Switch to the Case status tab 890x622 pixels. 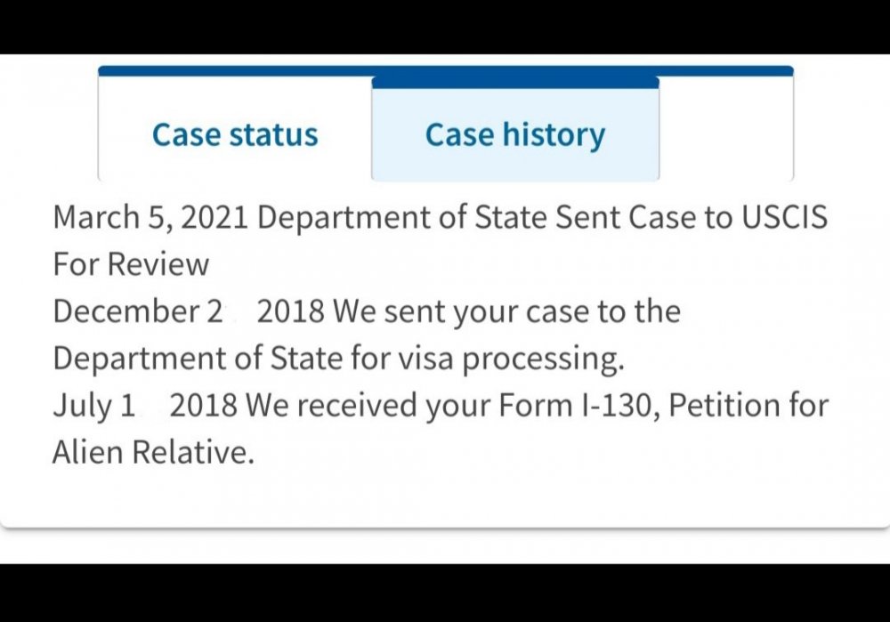click(235, 135)
